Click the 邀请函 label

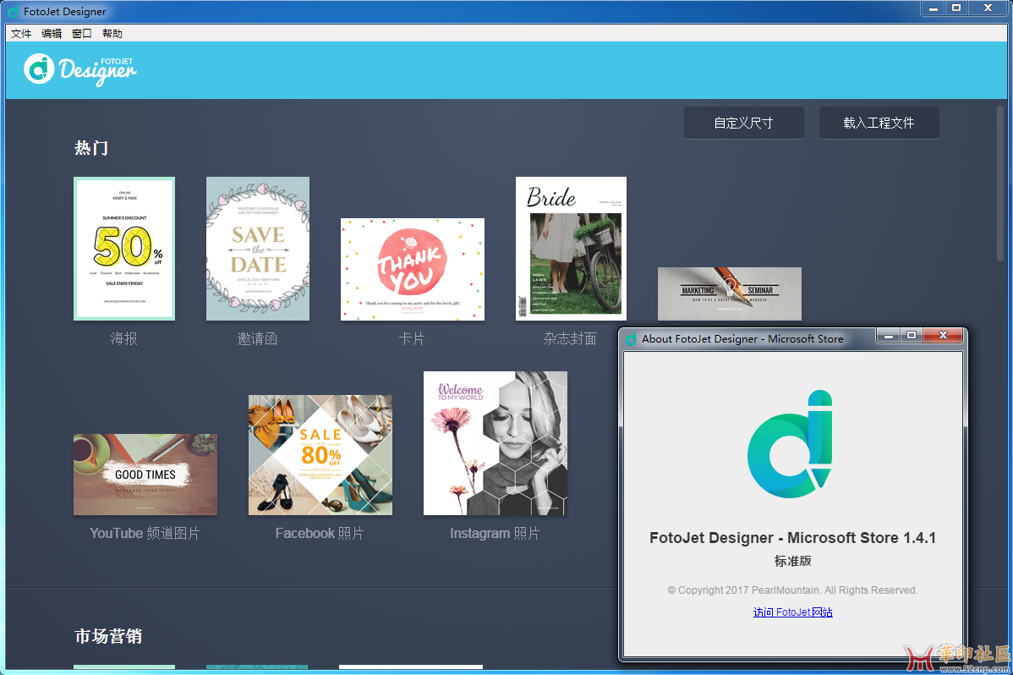click(x=257, y=339)
